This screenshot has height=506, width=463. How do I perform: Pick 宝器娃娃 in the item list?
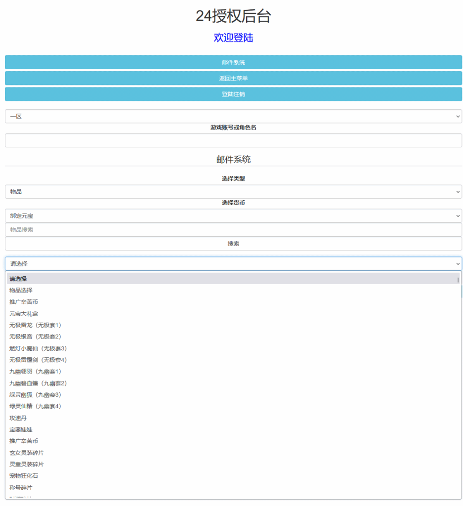(x=21, y=430)
